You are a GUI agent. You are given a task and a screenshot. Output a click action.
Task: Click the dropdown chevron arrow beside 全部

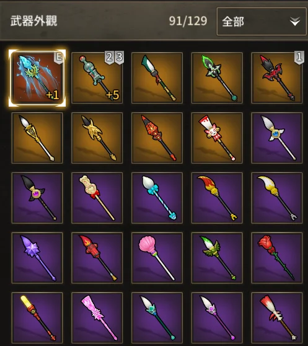tap(295, 22)
